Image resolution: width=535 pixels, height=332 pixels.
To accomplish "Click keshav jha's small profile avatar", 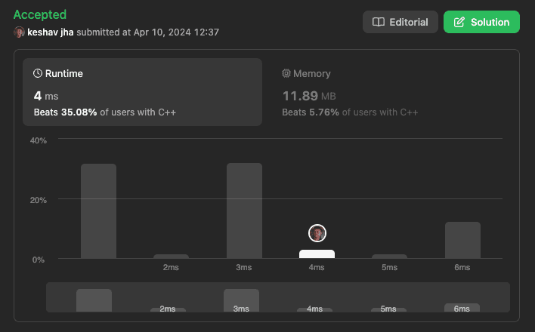I will pos(19,32).
